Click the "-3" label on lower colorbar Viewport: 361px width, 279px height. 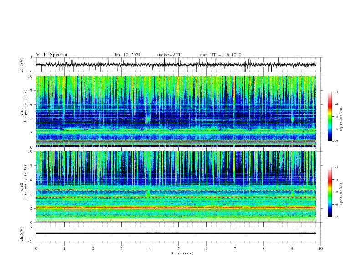(x=336, y=167)
